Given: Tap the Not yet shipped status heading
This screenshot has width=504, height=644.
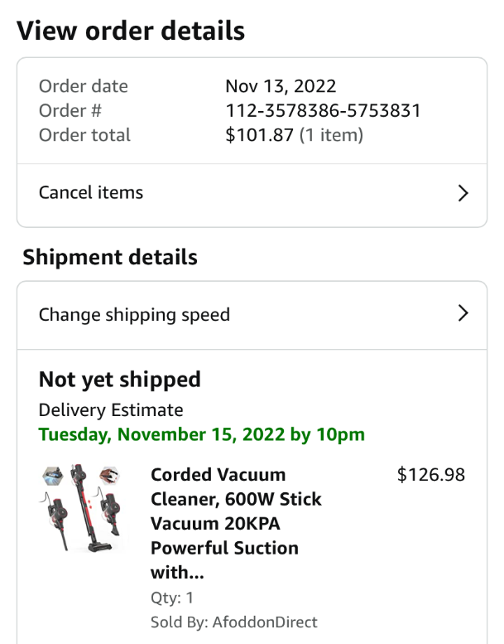Looking at the screenshot, I should pyautogui.click(x=120, y=380).
